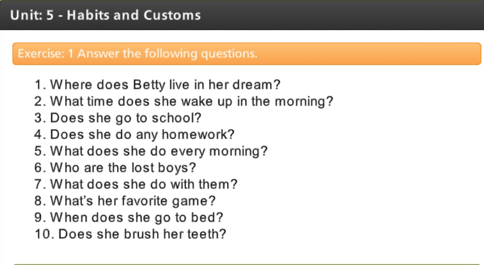The image size is (484, 265).
Task: Select question 10 about brushing teeth
Action: pos(130,234)
